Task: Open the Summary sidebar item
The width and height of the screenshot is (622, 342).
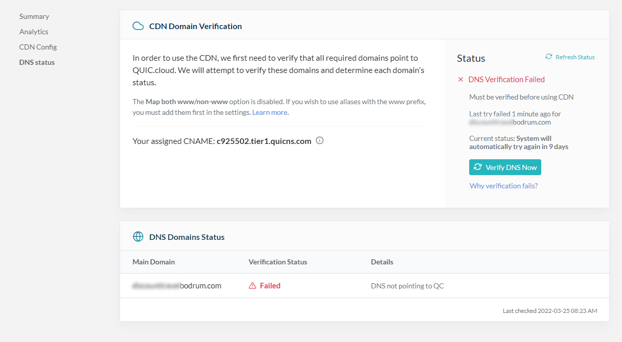Action: point(34,16)
